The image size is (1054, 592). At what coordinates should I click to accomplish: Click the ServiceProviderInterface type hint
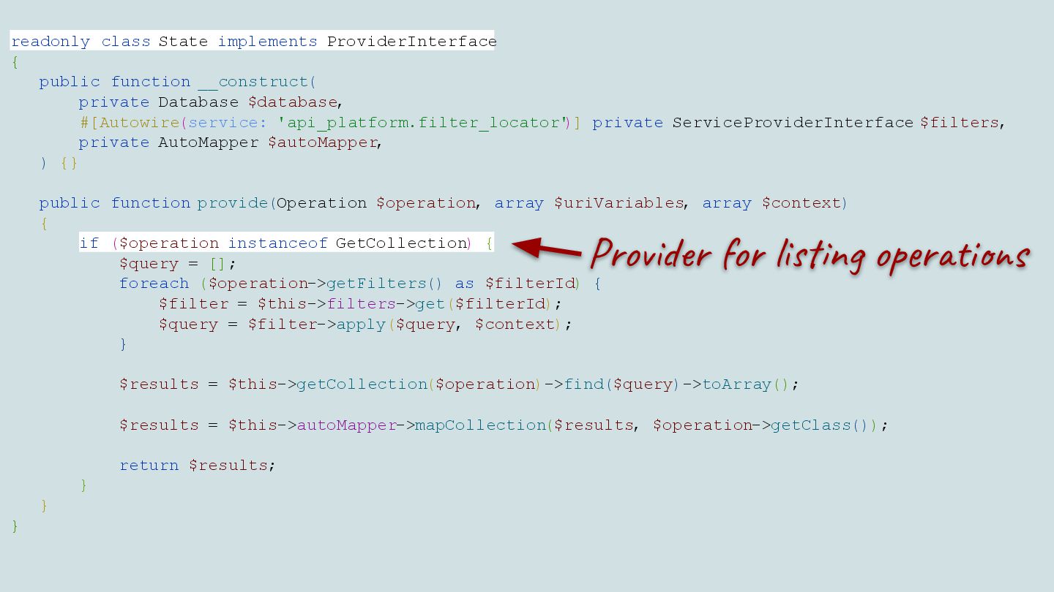(793, 122)
